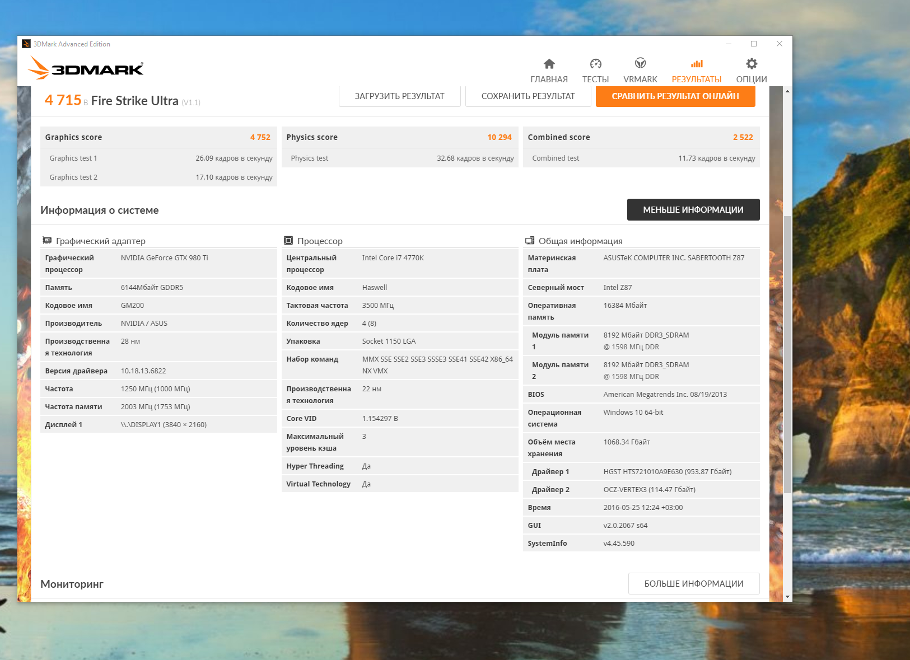Screen dimensions: 910x660
Task: Select Socket 1150 LGA value
Action: [389, 341]
